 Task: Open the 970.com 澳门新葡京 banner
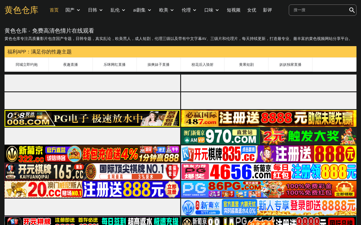[x=269, y=136]
